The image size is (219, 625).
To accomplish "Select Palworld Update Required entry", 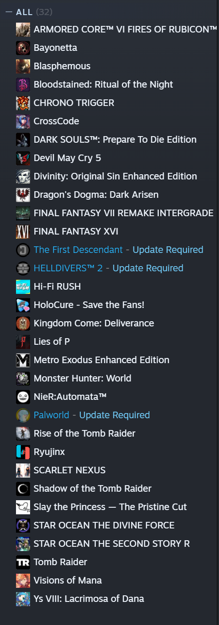I will [x=109, y=415].
